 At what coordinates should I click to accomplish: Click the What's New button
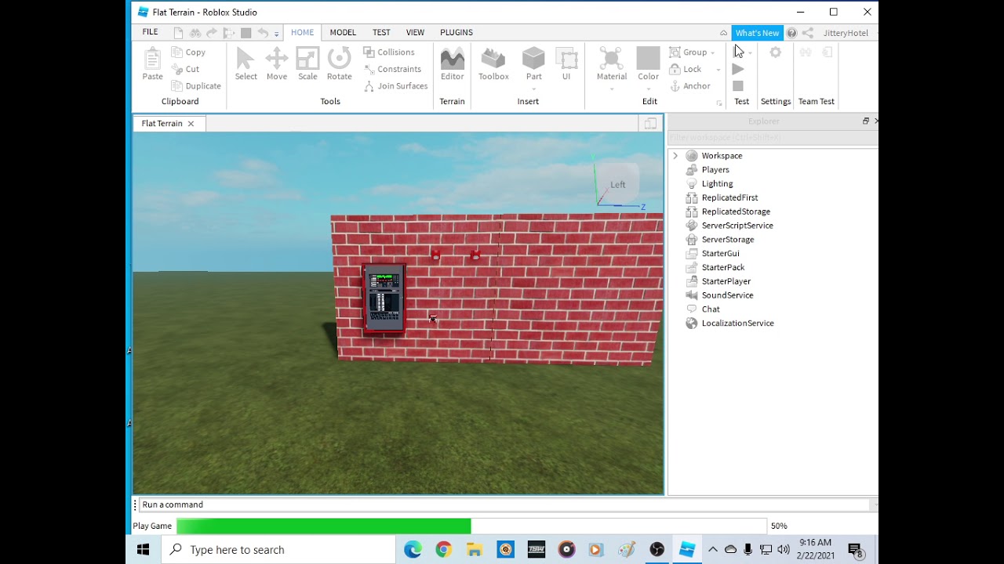click(x=757, y=33)
